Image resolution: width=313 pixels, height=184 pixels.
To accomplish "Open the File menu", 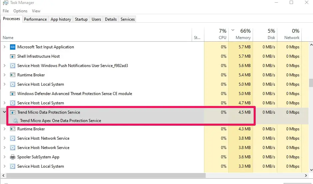I will (6, 11).
